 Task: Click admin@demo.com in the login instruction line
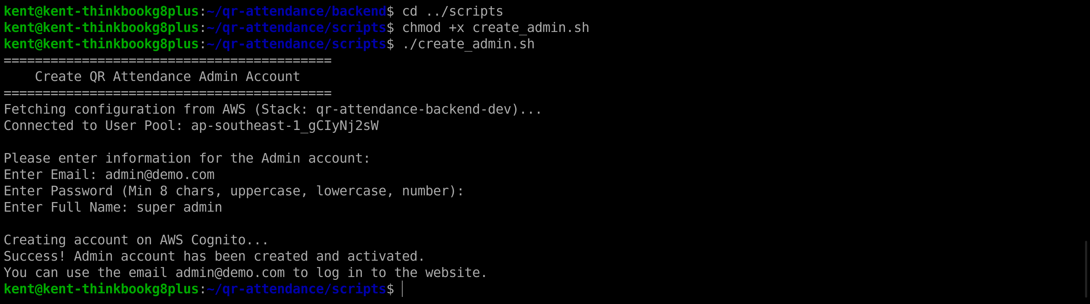tap(230, 273)
